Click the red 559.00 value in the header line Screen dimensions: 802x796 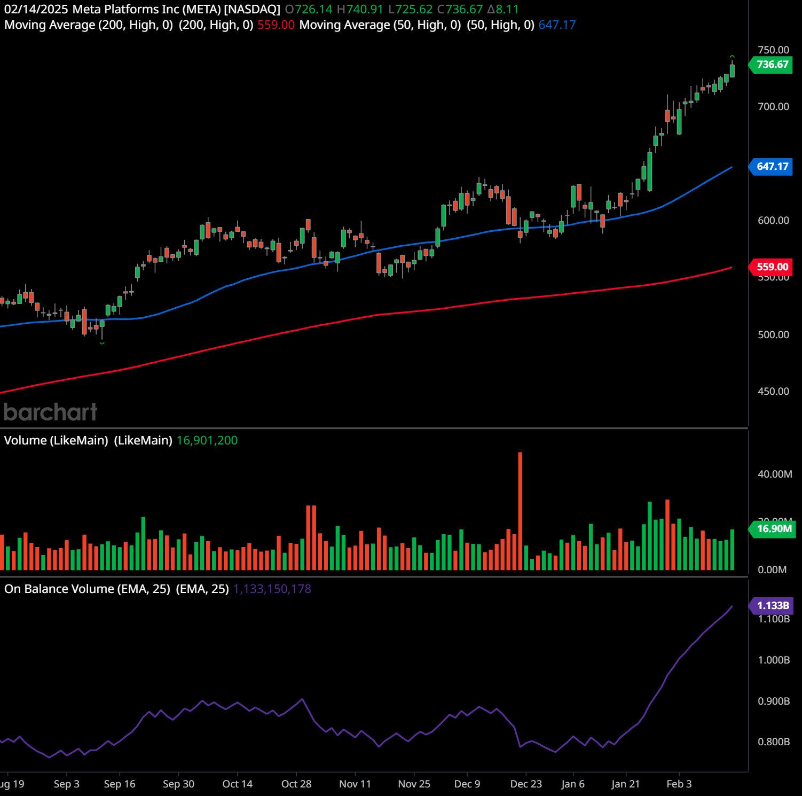pos(276,25)
